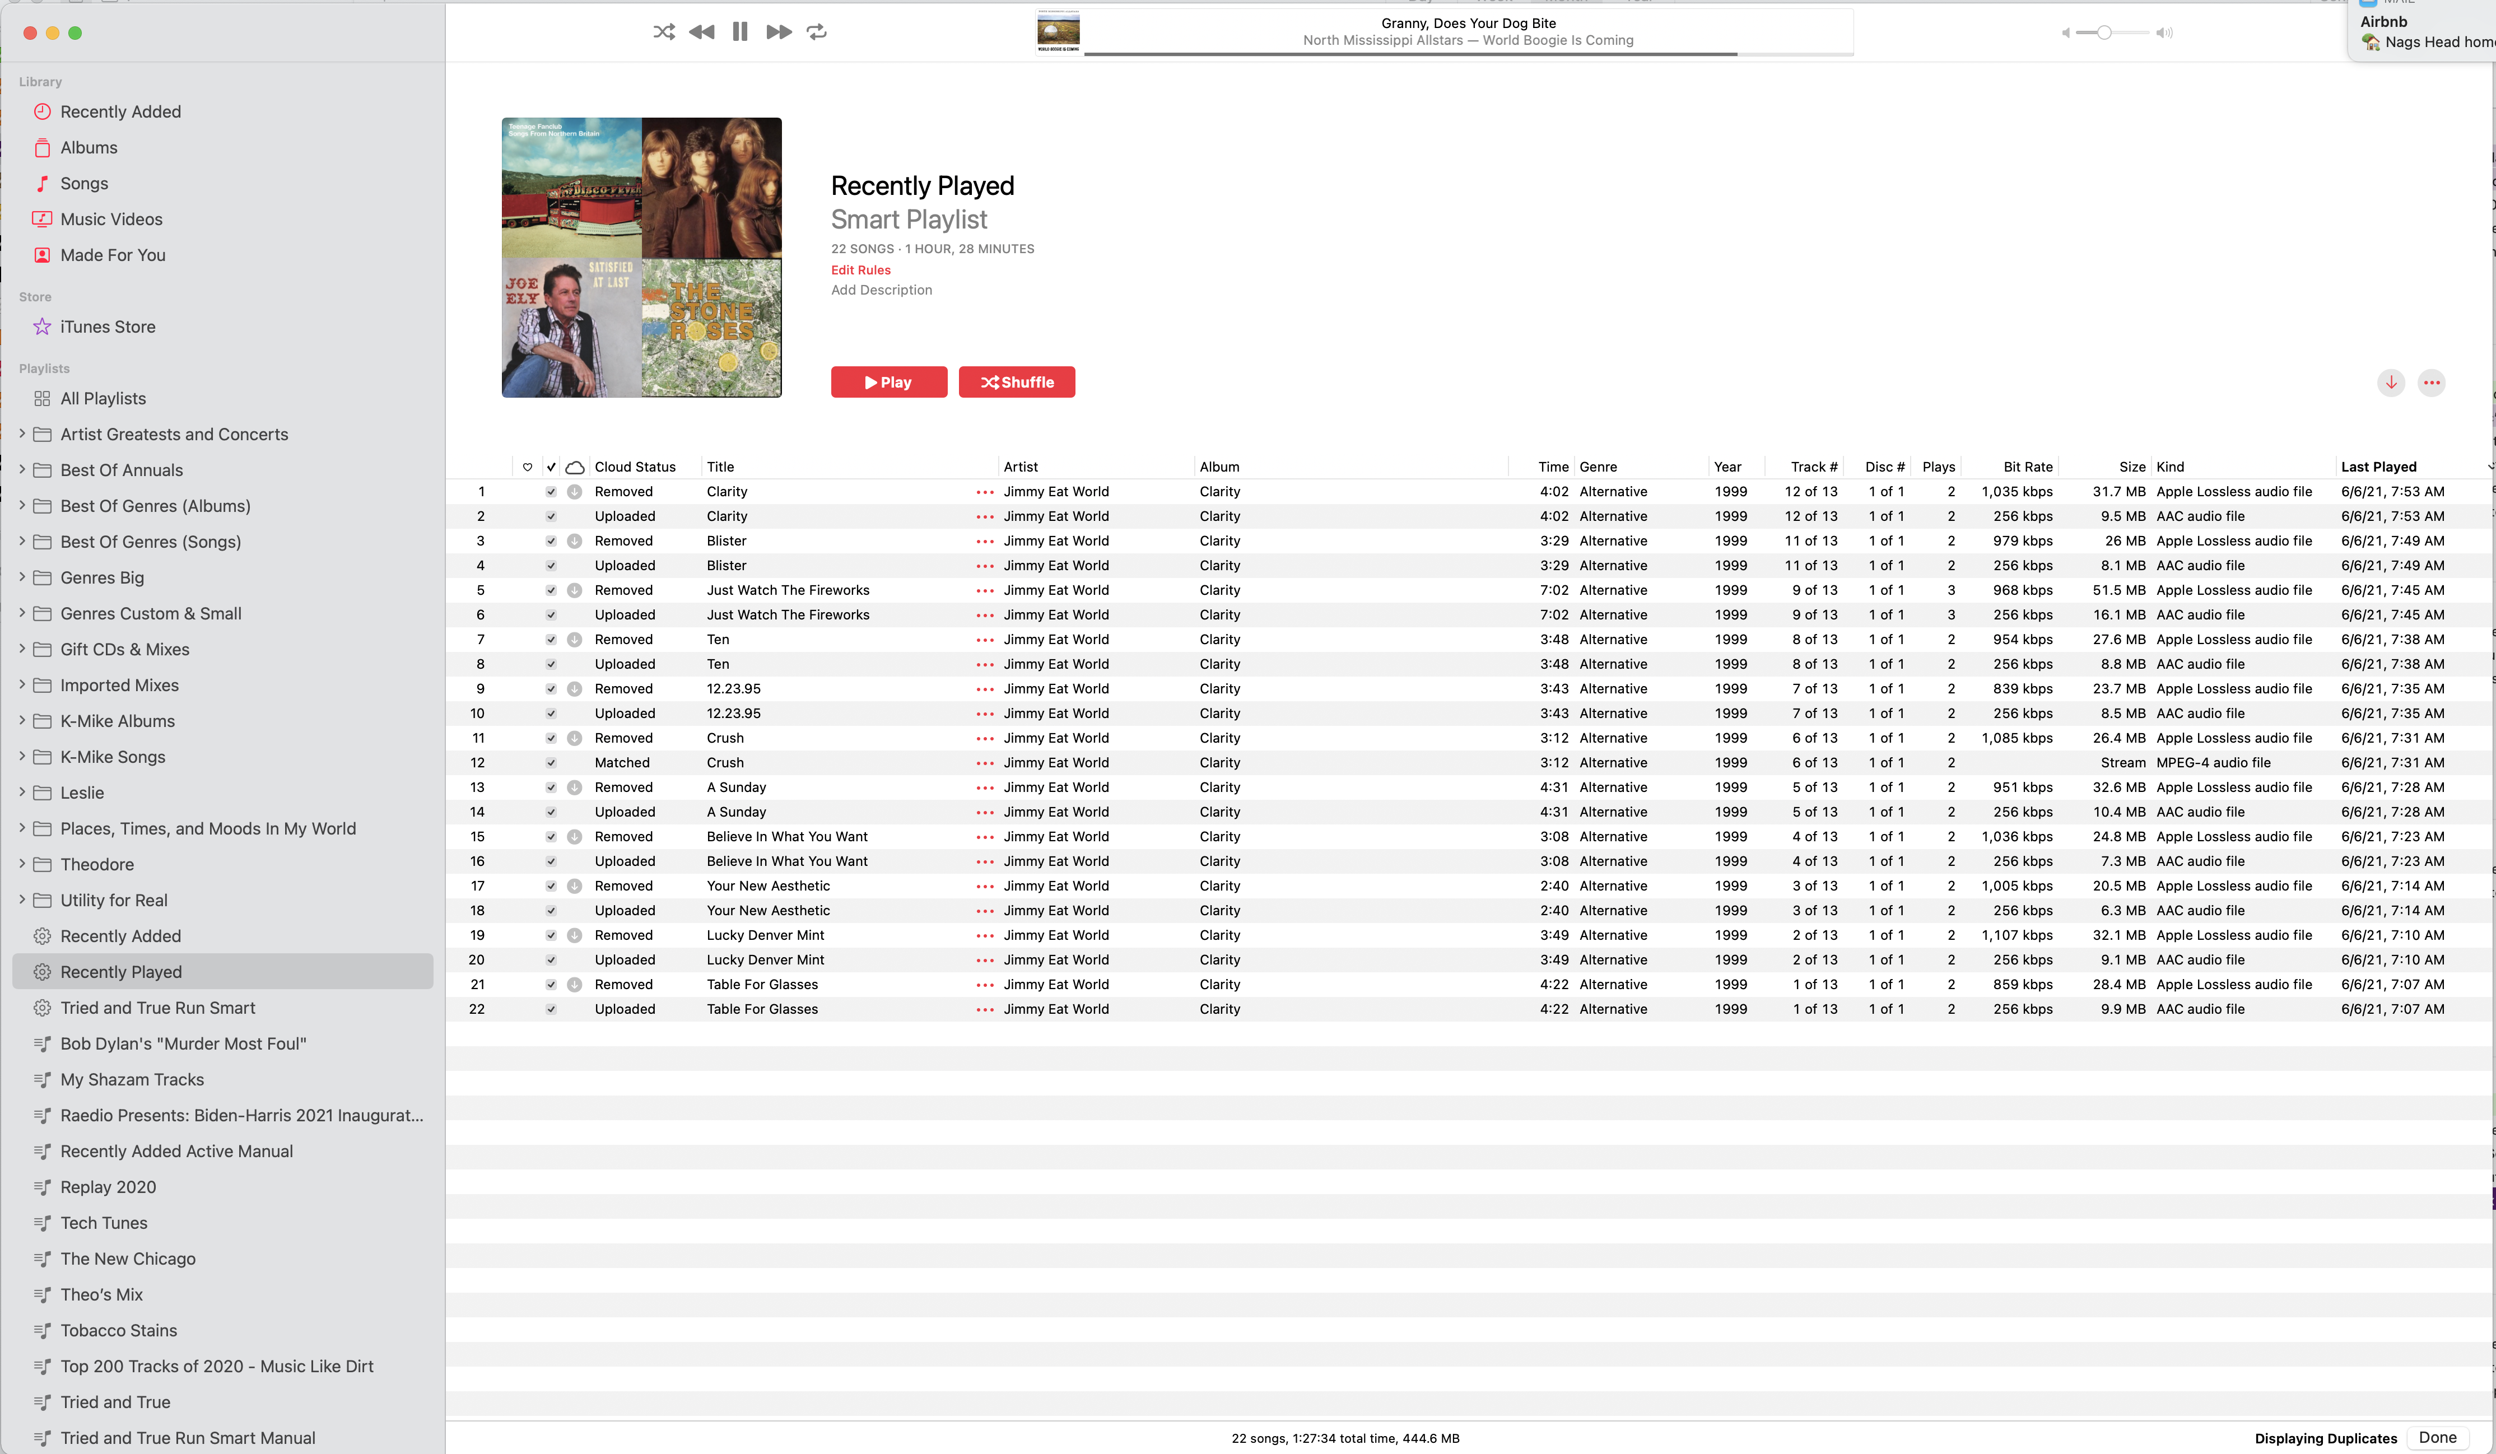The image size is (2496, 1454).
Task: Select the Tech Tunes playlist
Action: point(104,1222)
